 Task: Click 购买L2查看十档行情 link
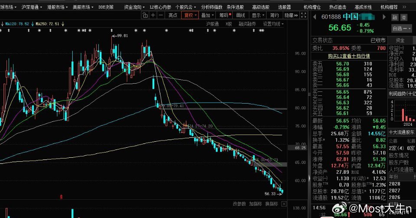pos(349,56)
